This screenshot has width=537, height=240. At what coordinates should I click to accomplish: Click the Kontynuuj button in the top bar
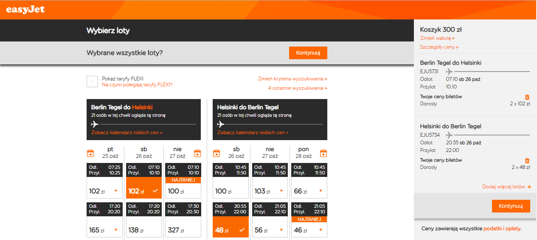308,53
